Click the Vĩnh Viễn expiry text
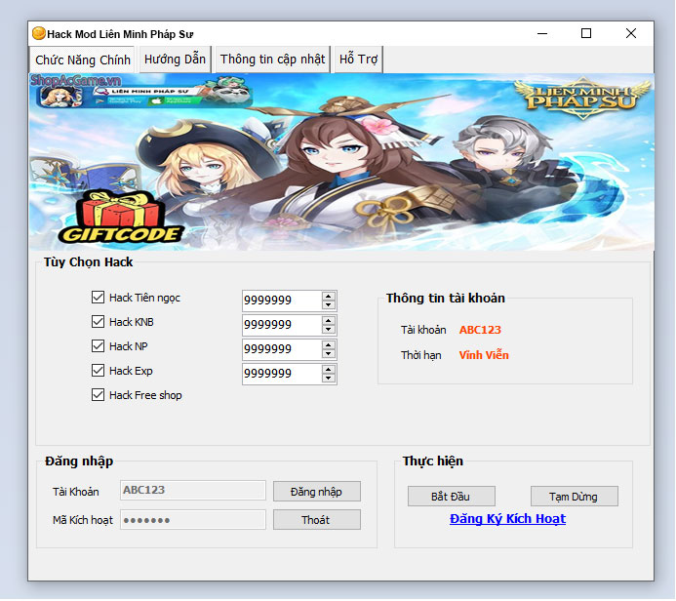 [x=484, y=355]
